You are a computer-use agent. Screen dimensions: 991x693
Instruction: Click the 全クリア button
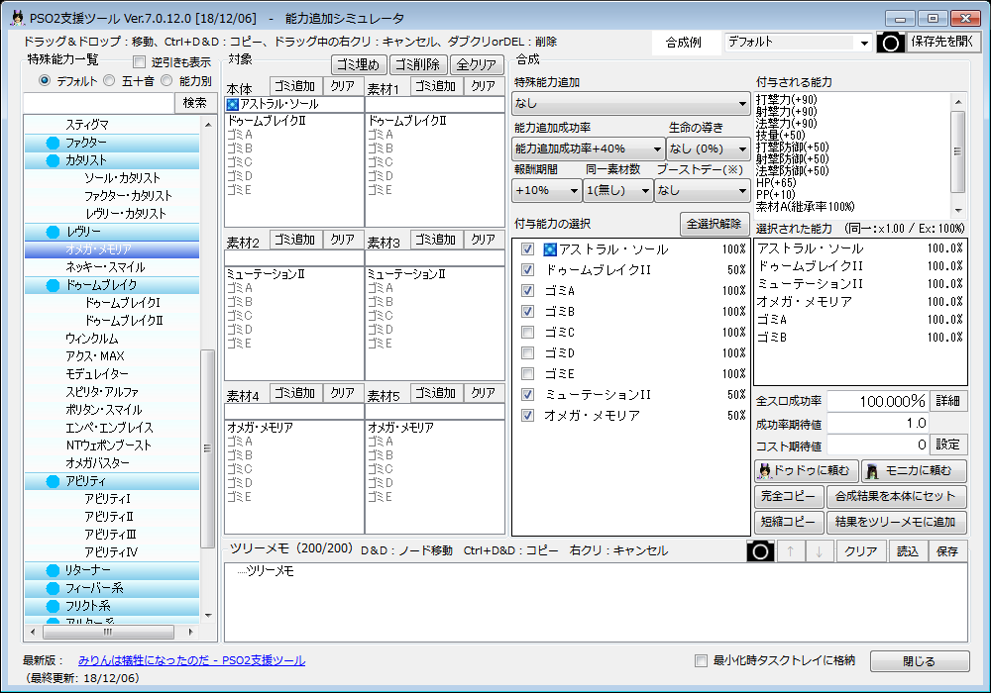click(478, 65)
